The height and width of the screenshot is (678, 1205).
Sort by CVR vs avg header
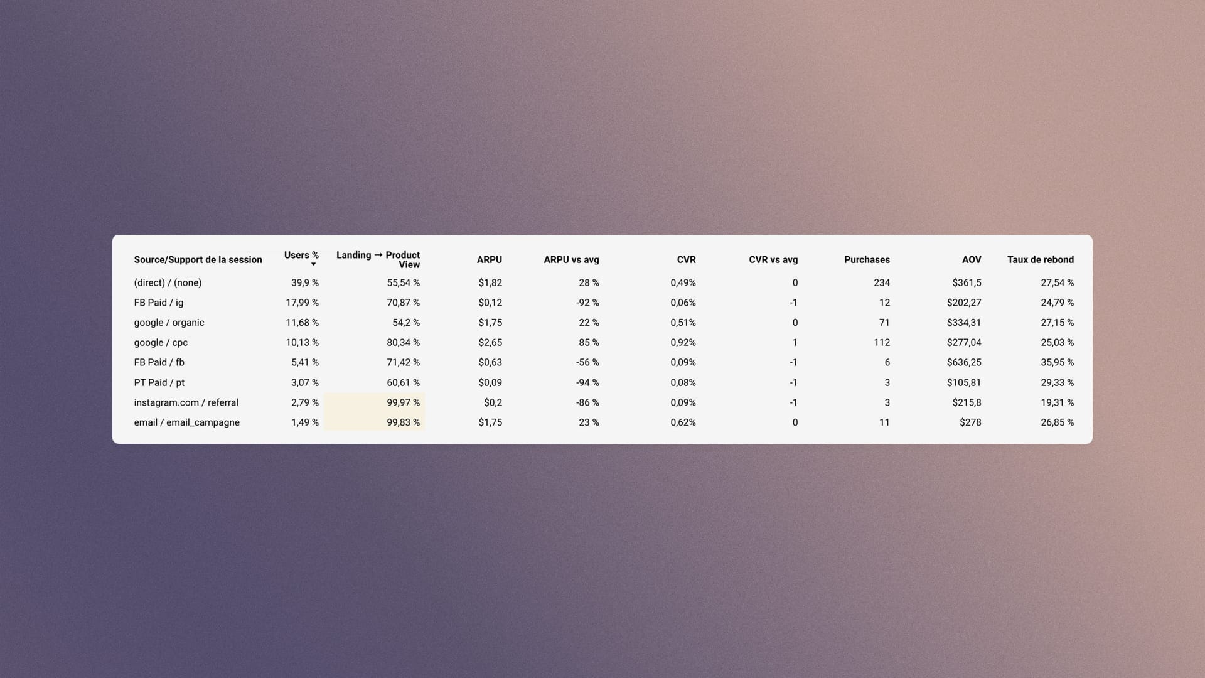(x=773, y=260)
